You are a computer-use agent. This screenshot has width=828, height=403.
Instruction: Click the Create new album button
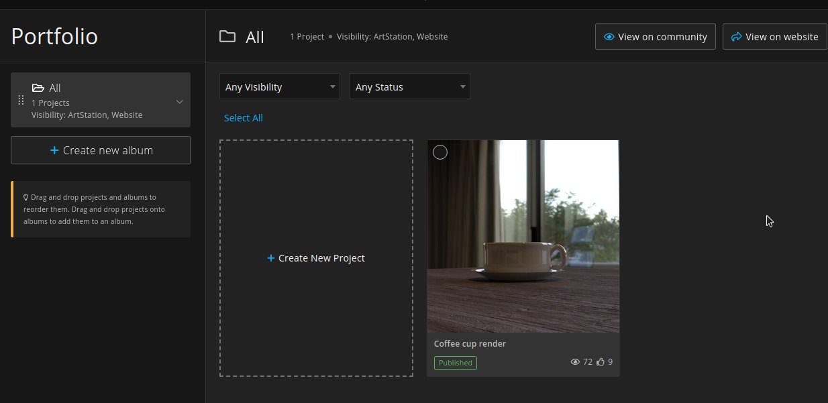tap(101, 150)
